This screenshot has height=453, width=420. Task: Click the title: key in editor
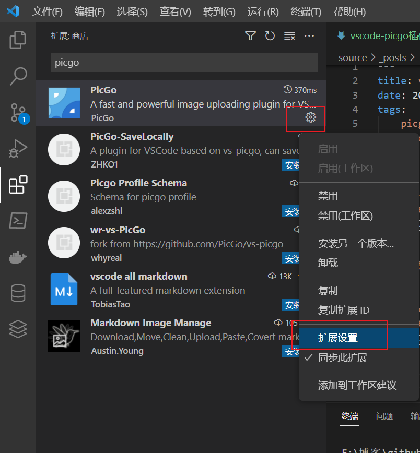click(x=394, y=80)
